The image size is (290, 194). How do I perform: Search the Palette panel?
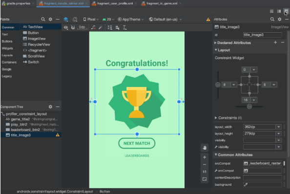click(x=43, y=19)
